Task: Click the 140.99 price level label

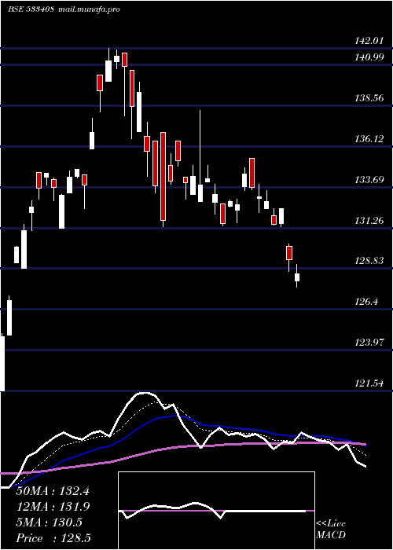Action: (369, 57)
